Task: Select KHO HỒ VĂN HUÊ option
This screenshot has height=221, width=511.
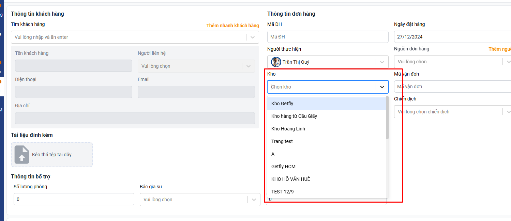Action: coord(290,179)
